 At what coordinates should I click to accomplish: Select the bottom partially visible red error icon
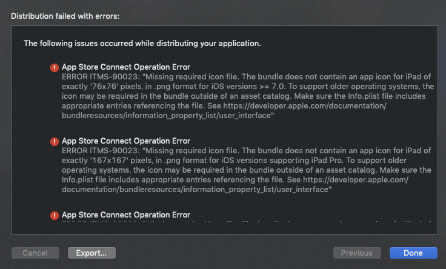(55, 216)
